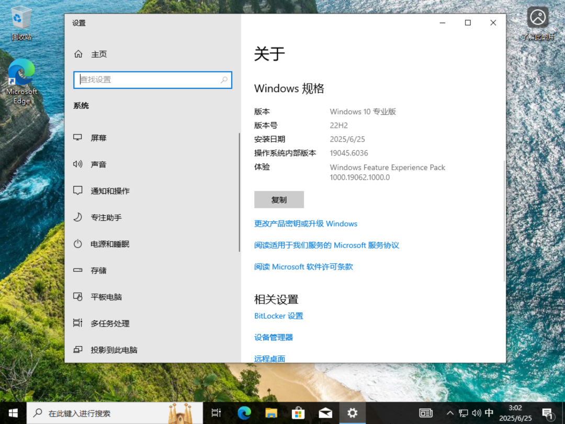Show hidden tray icons chevron
This screenshot has width=565, height=424.
pos(450,413)
